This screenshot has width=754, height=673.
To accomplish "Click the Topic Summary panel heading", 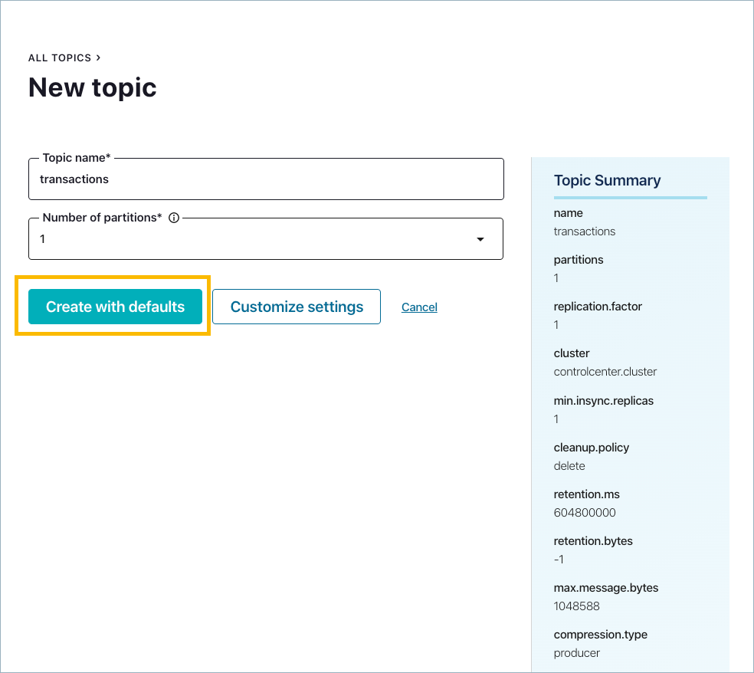I will point(607,181).
